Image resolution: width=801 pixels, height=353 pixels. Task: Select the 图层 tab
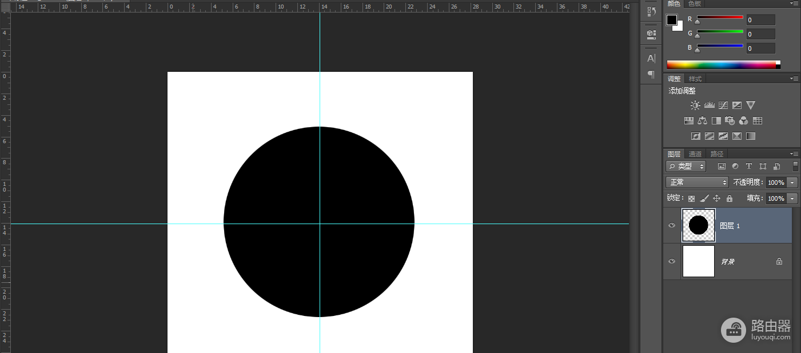click(675, 154)
